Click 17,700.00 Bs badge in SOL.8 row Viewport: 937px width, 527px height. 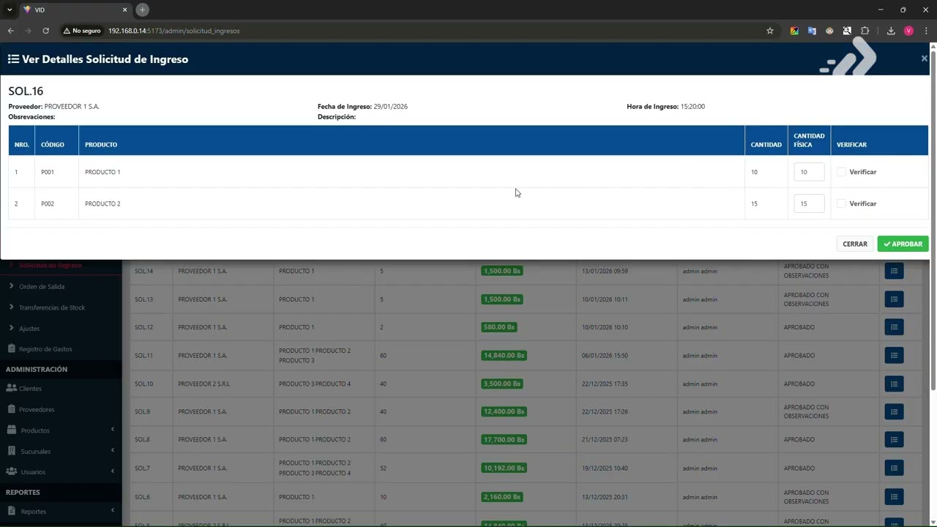(504, 440)
